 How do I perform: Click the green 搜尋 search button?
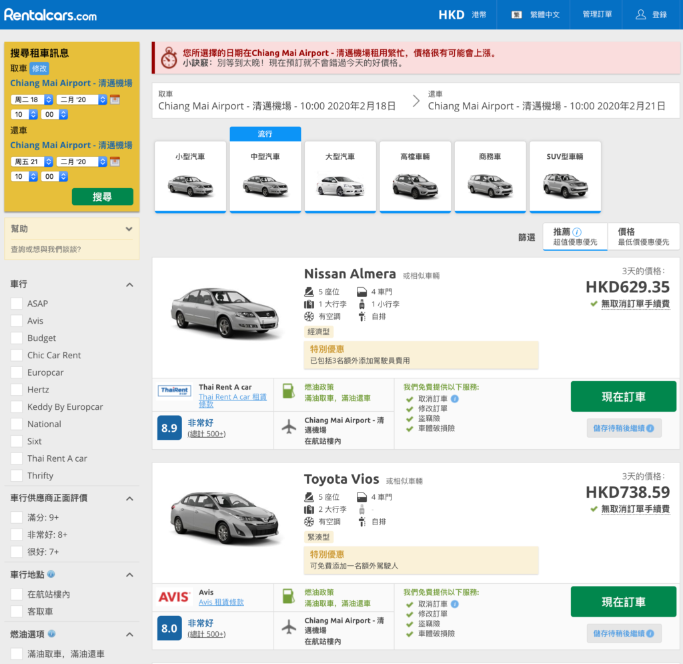[102, 196]
